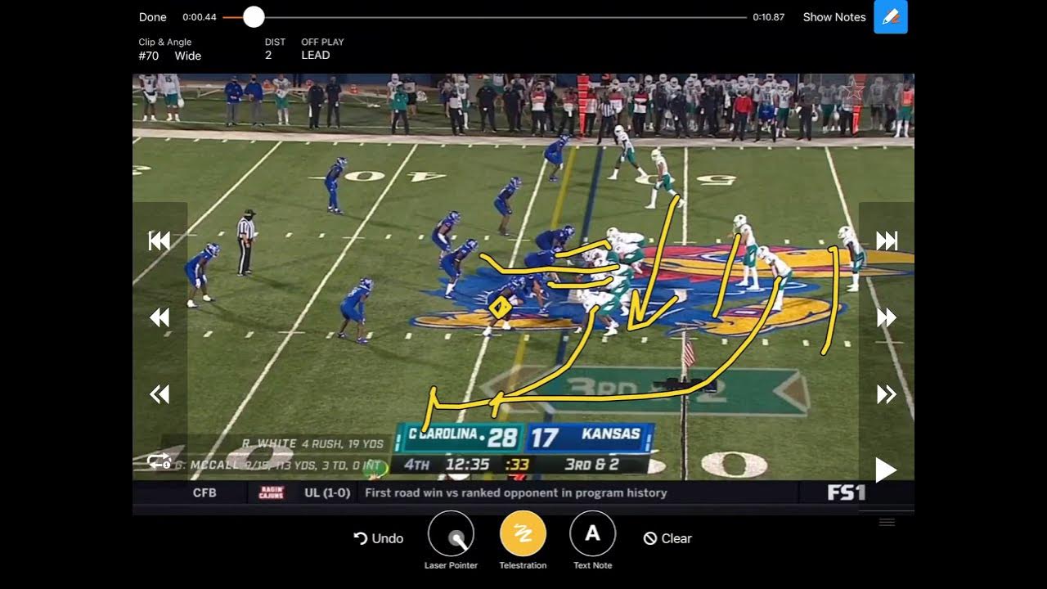
Task: Skip to the previous clip
Action: (x=160, y=241)
